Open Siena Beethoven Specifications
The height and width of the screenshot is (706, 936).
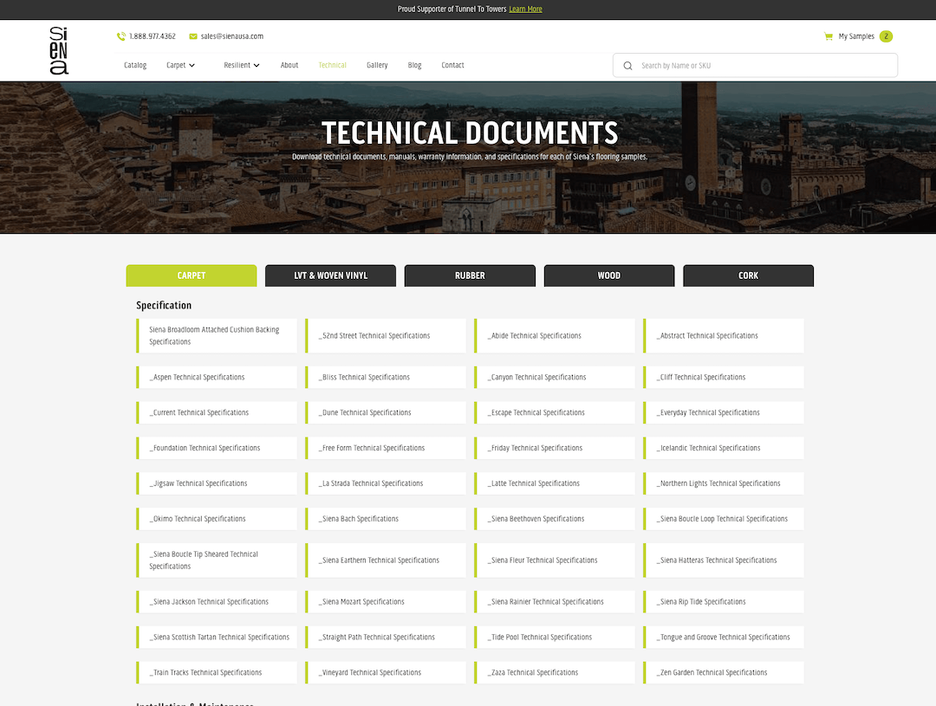[555, 519]
